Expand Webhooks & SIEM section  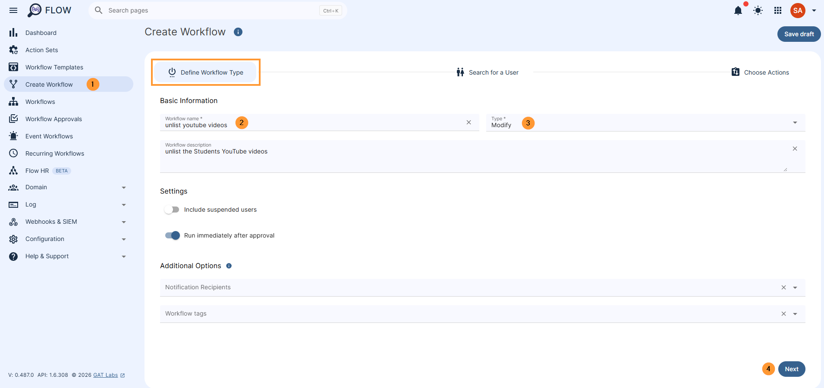click(124, 222)
